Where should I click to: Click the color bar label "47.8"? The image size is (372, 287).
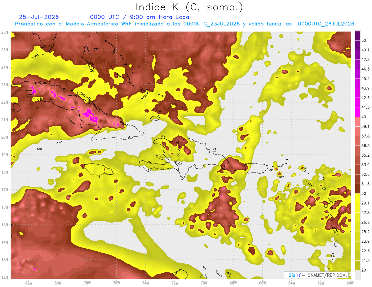[x=365, y=59]
